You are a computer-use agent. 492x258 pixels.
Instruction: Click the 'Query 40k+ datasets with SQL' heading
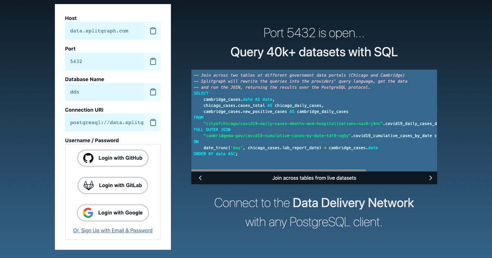314,52
